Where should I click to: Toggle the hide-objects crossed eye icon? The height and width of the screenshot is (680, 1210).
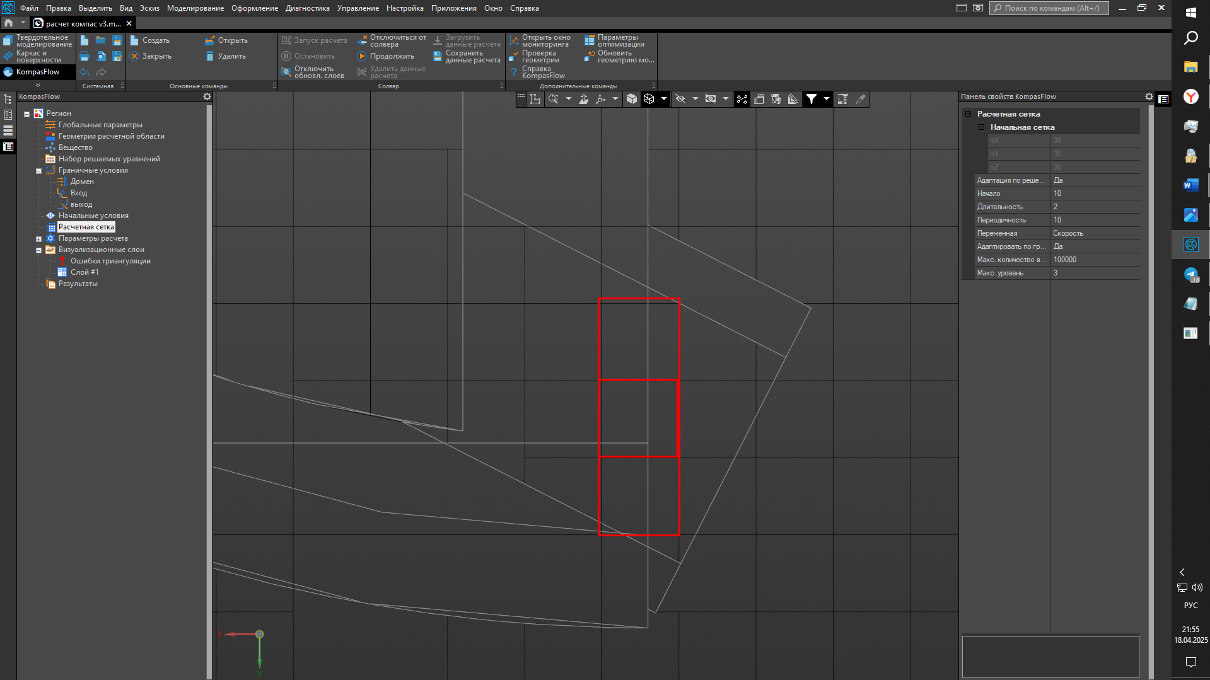click(x=680, y=99)
